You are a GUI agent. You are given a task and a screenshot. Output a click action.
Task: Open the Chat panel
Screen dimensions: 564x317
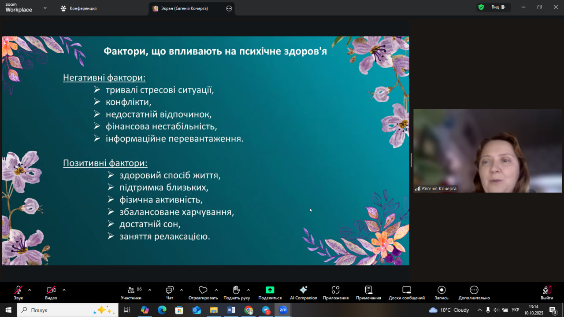pyautogui.click(x=170, y=290)
